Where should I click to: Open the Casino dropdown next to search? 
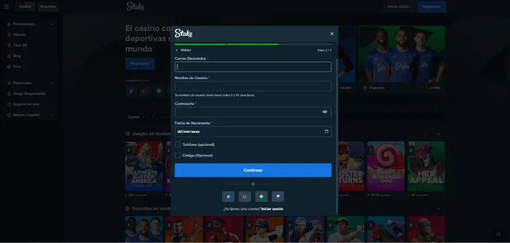[136, 117]
